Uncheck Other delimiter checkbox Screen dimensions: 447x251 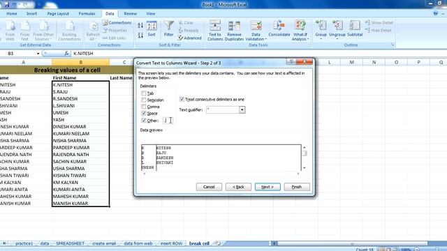click(x=144, y=121)
